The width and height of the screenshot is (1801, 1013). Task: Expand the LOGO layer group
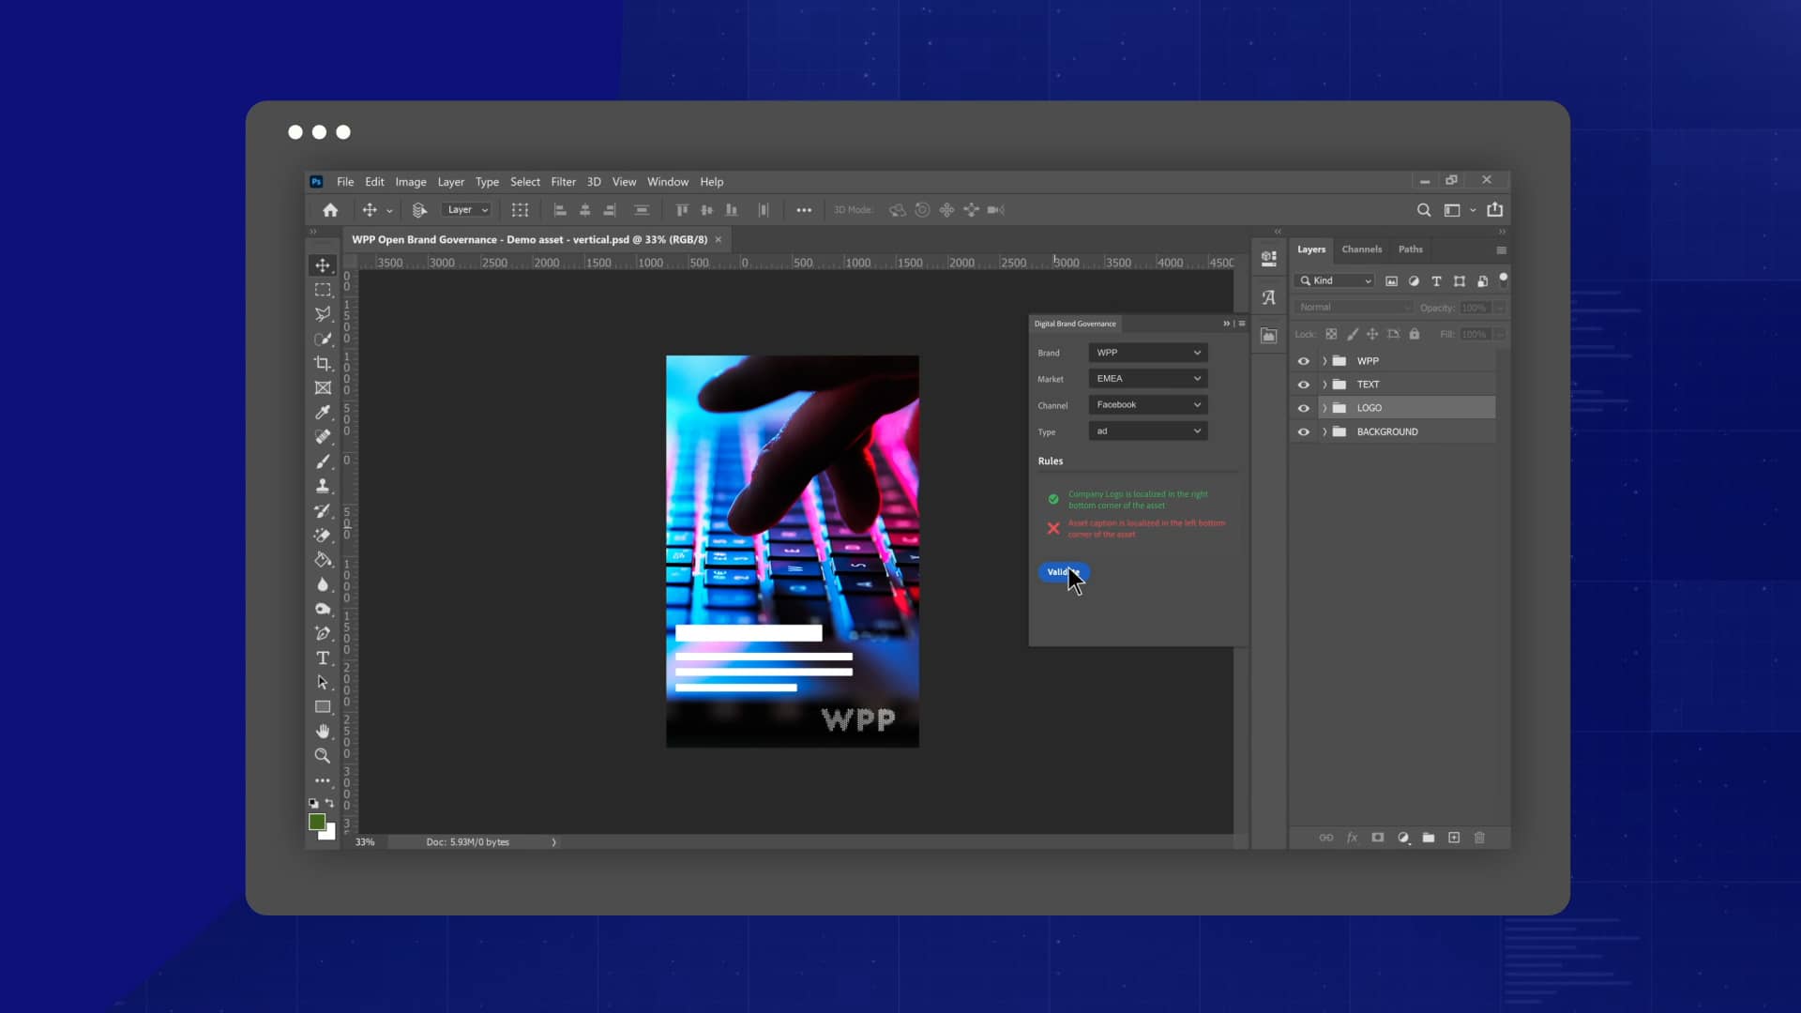(1324, 408)
